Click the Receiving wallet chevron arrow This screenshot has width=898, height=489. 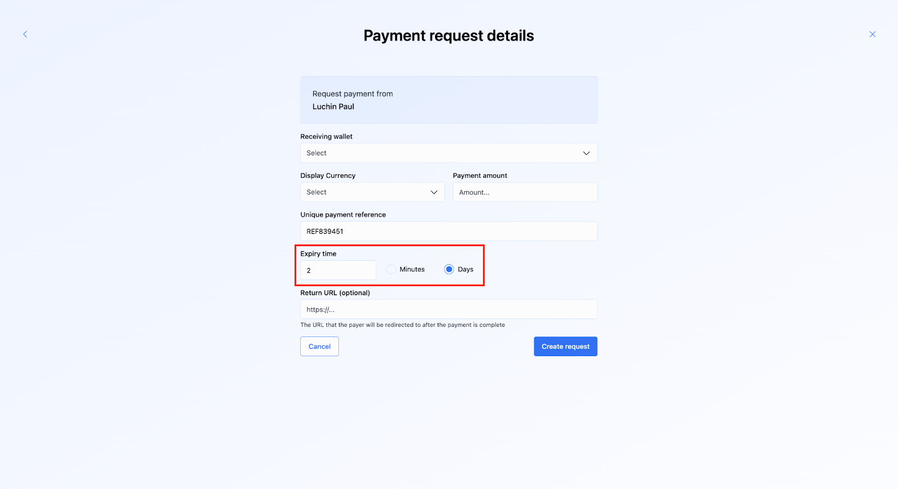586,153
